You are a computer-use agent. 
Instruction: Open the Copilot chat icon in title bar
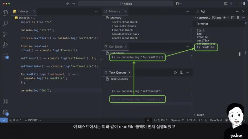pos(178,4)
